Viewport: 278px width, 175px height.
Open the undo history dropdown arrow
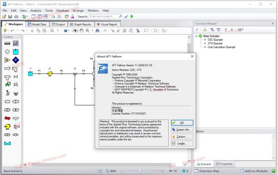pos(17,31)
